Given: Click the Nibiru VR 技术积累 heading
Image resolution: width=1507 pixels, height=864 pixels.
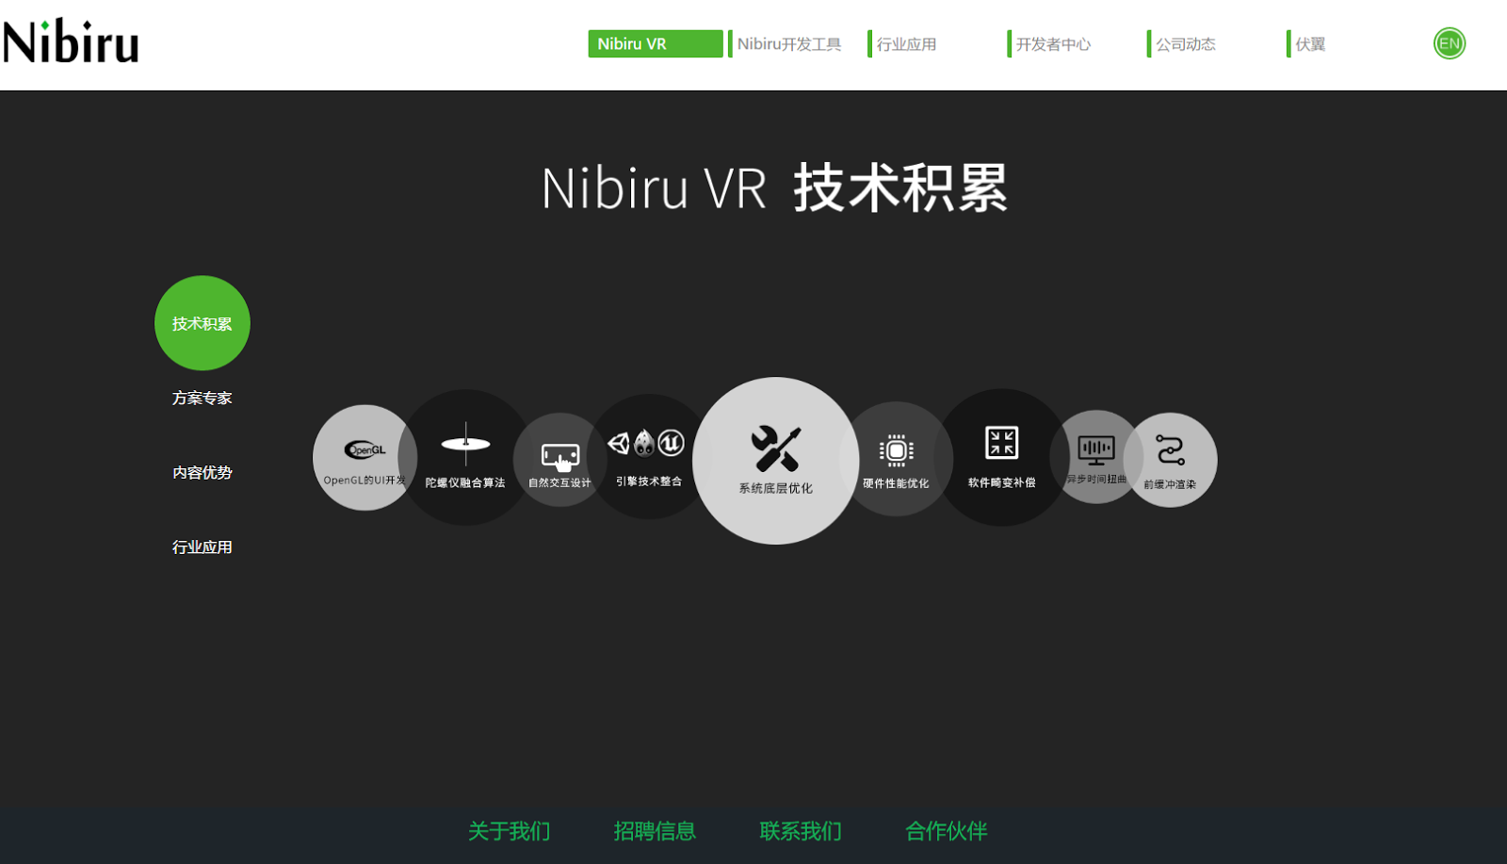Looking at the screenshot, I should (x=774, y=187).
